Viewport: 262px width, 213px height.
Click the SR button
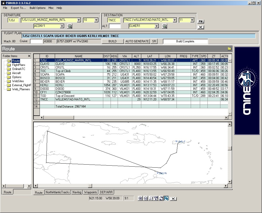point(154,41)
